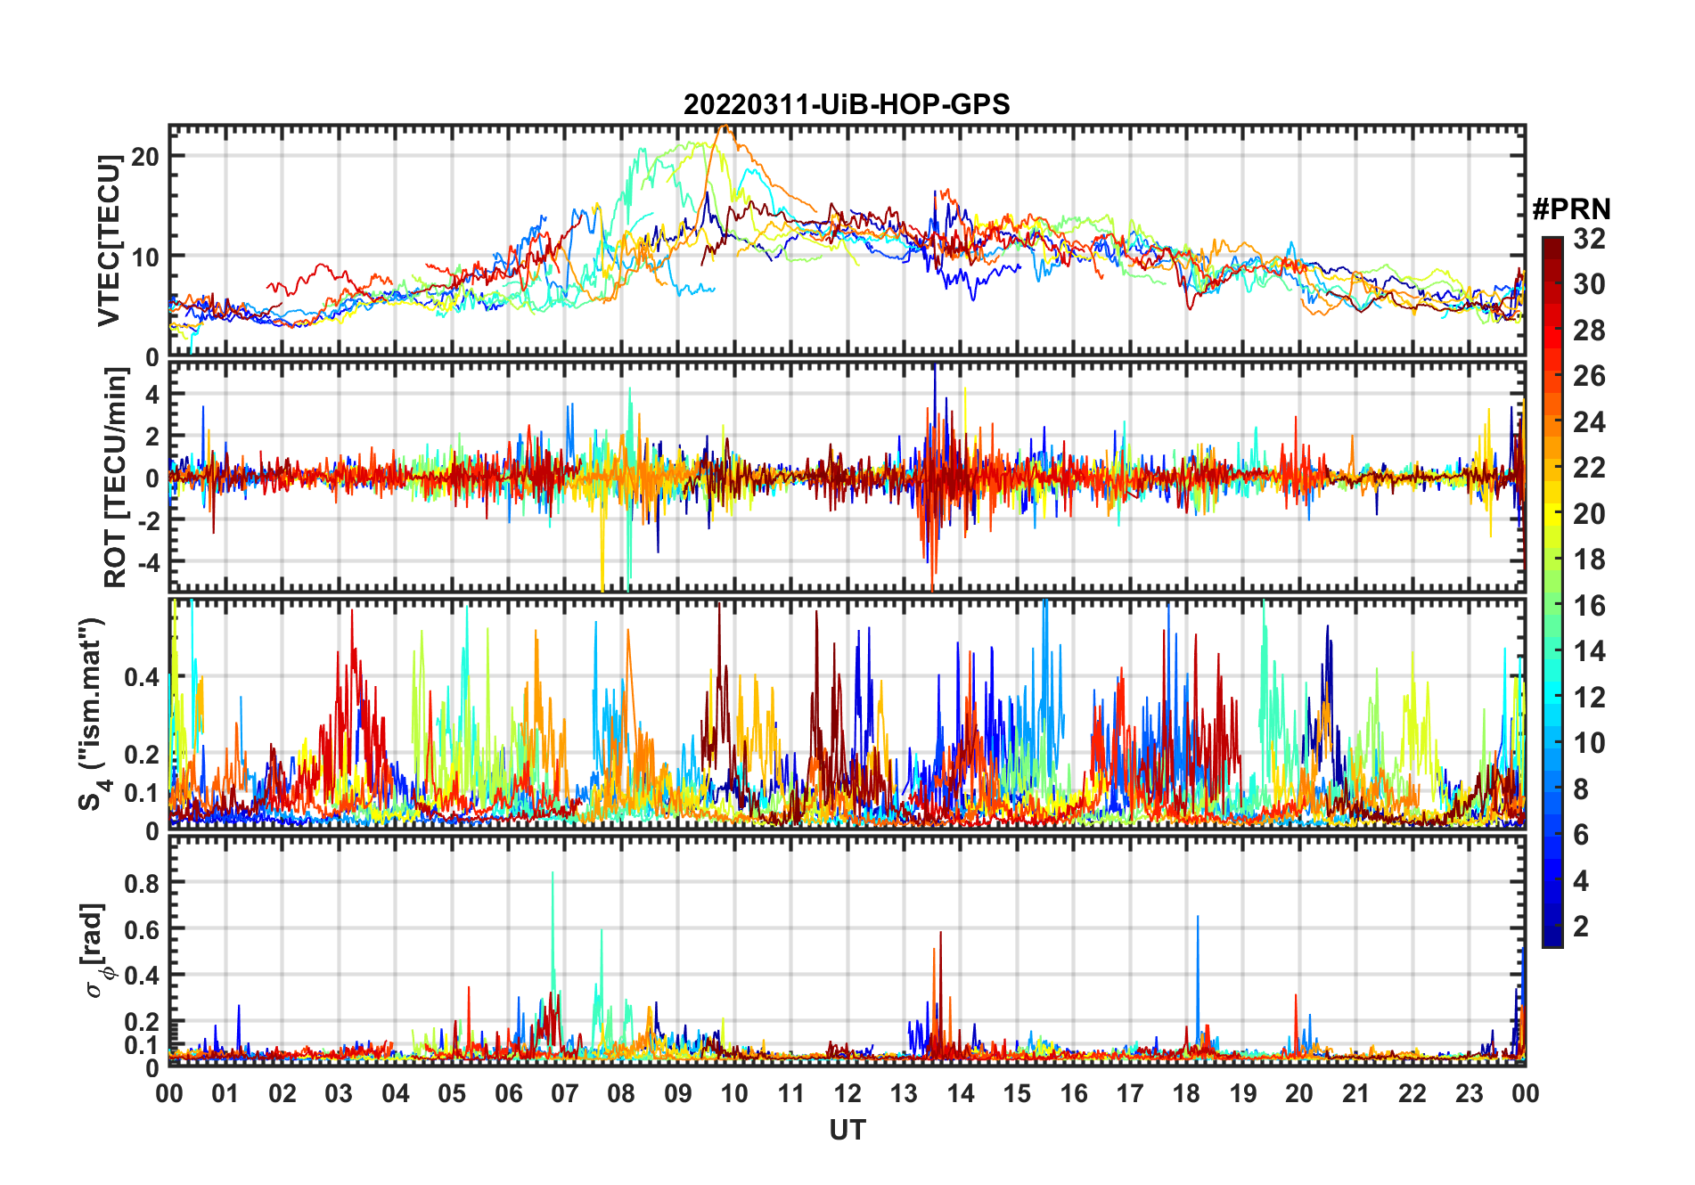
Task: Select x-axis hour label 03
Action: point(339,1093)
